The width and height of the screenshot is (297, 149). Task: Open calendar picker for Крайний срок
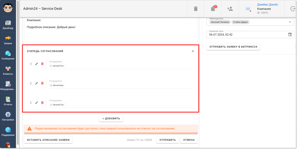(290, 35)
